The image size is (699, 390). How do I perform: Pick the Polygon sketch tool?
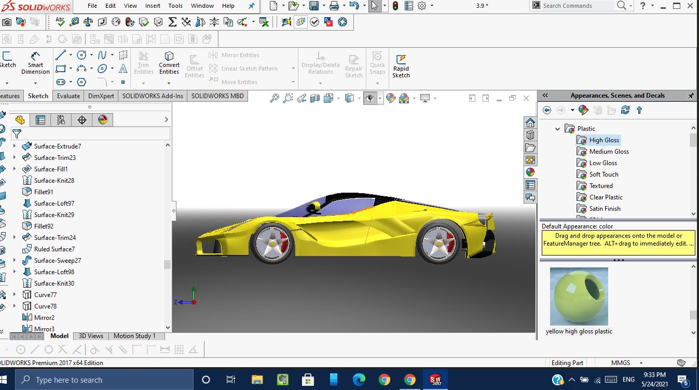tap(81, 82)
